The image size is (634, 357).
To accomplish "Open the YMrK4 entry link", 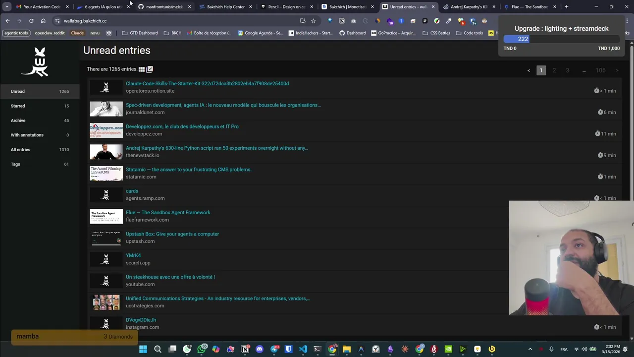I will click(133, 255).
